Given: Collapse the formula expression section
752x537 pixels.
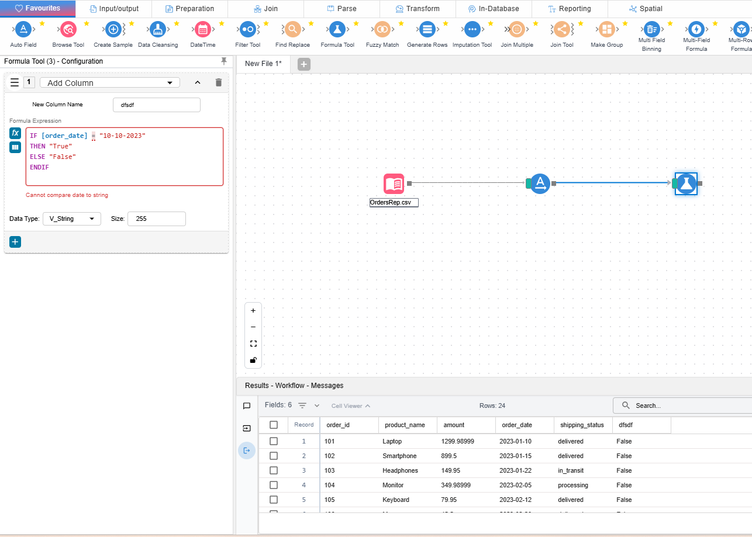Looking at the screenshot, I should (198, 82).
